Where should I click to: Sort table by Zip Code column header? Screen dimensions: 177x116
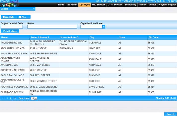click(153, 37)
